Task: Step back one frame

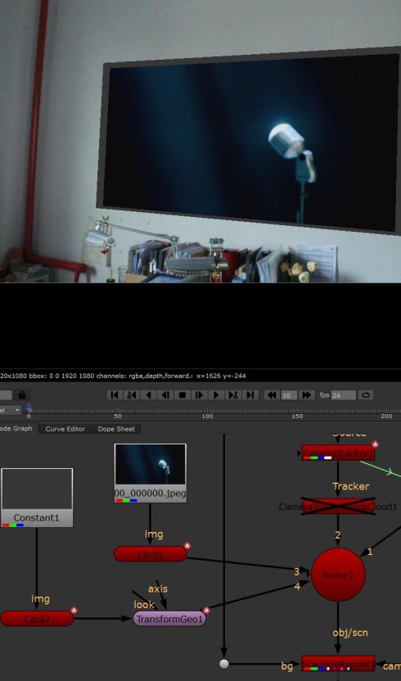Action: click(x=165, y=395)
